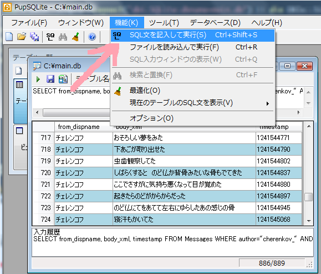Screen dimensions: 321x274
Task: Click the view icon in left sidebar
Action: [x=19, y=131]
